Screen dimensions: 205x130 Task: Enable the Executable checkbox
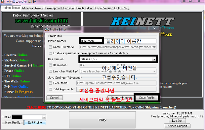click(x=50, y=83)
